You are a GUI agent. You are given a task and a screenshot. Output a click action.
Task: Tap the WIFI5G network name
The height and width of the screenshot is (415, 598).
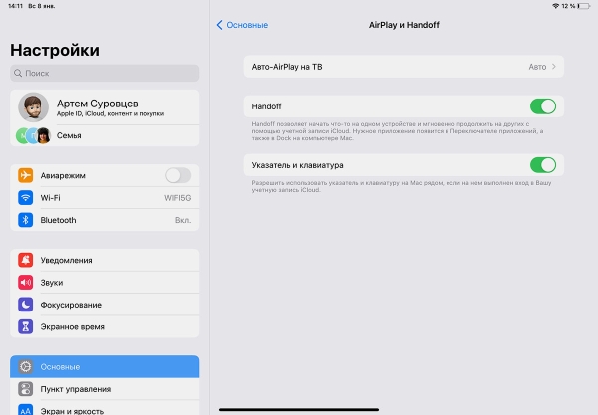click(177, 198)
